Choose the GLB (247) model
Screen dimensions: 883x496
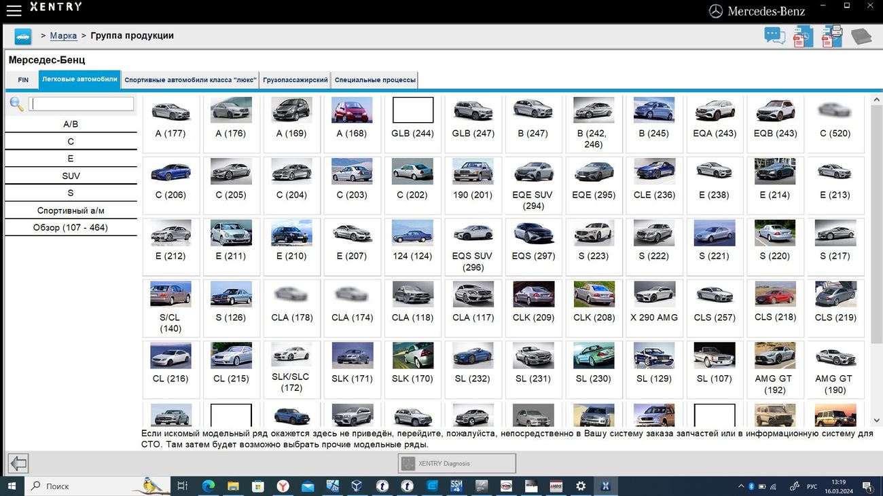473,123
